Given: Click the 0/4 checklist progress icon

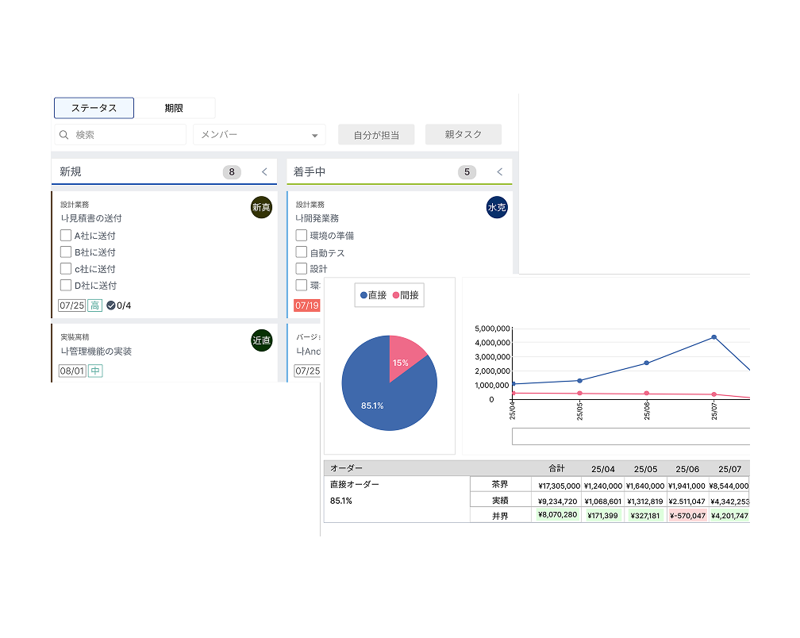Looking at the screenshot, I should point(110,306).
